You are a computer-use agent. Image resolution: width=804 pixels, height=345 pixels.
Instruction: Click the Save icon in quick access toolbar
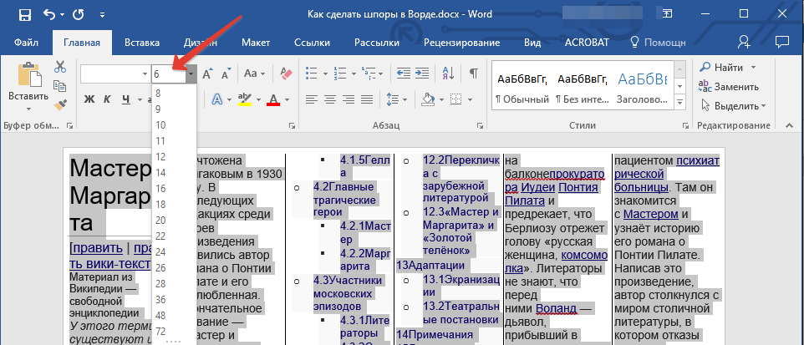[25, 15]
